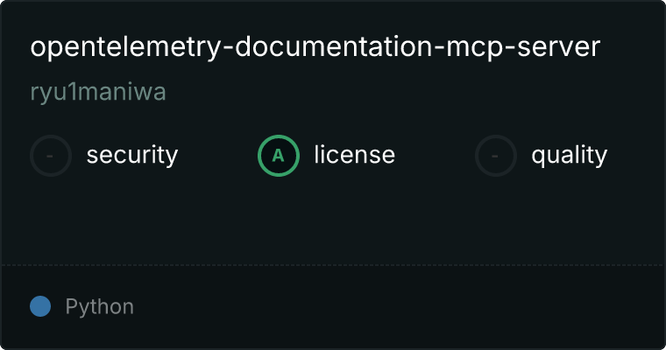Viewport: 666px width, 350px height.
Task: Click the security grade circle badge
Action: pyautogui.click(x=51, y=156)
